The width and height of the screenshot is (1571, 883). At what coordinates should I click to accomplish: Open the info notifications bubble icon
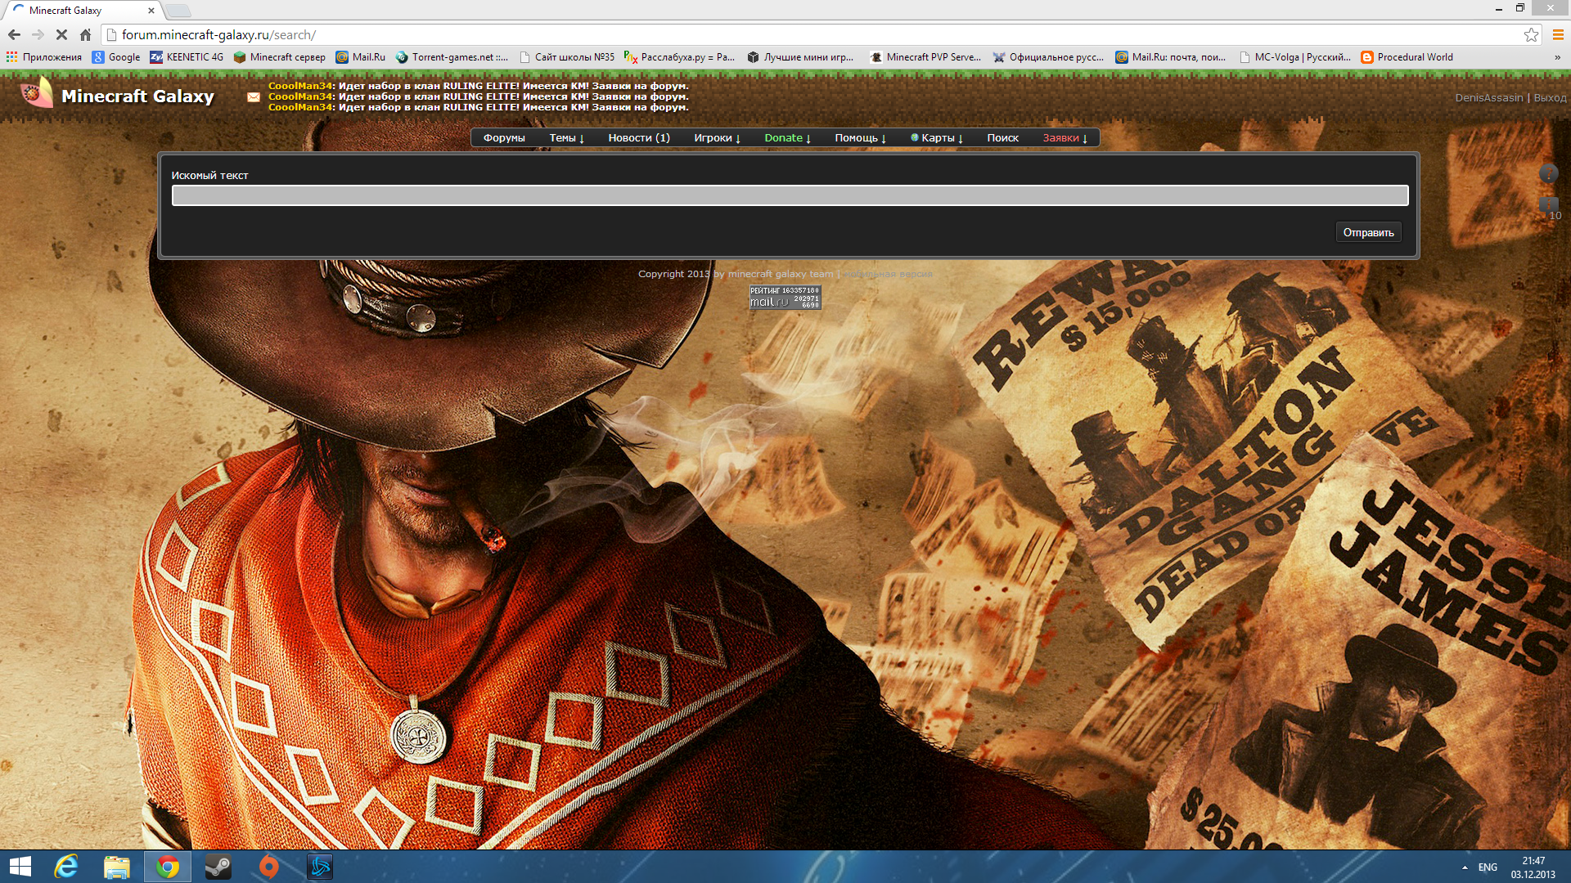pyautogui.click(x=1548, y=204)
